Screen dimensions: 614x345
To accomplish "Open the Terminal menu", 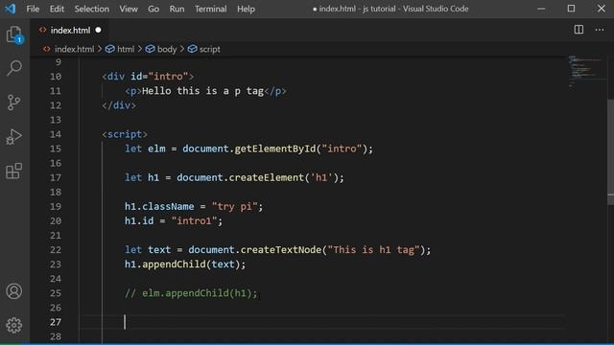I will click(x=211, y=9).
